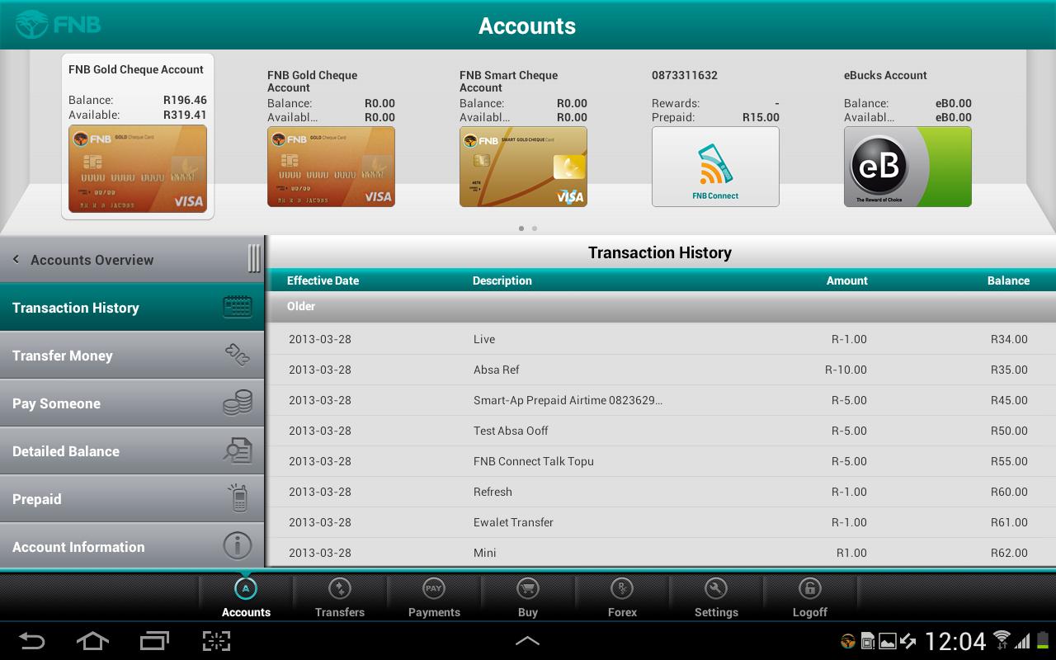Select the 'Ewalet Transfer' transaction
This screenshot has height=660, width=1056.
click(x=513, y=522)
